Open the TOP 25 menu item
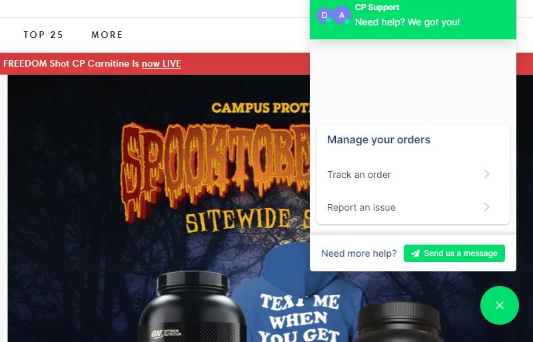This screenshot has height=342, width=533. click(x=43, y=35)
